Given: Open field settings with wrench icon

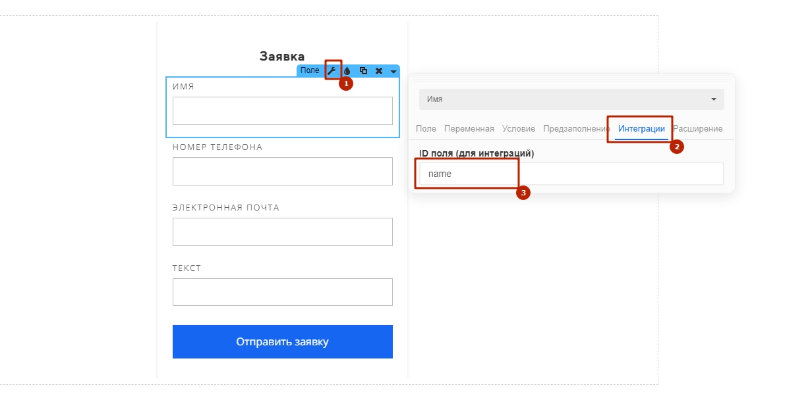Looking at the screenshot, I should [332, 70].
